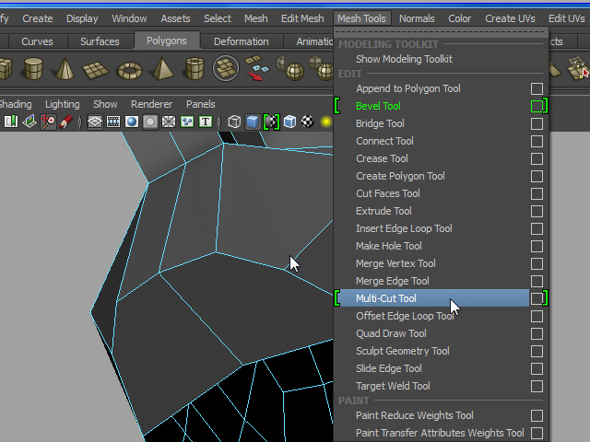Create a polygon cone from the shelf
The image size is (590, 442).
tap(65, 69)
